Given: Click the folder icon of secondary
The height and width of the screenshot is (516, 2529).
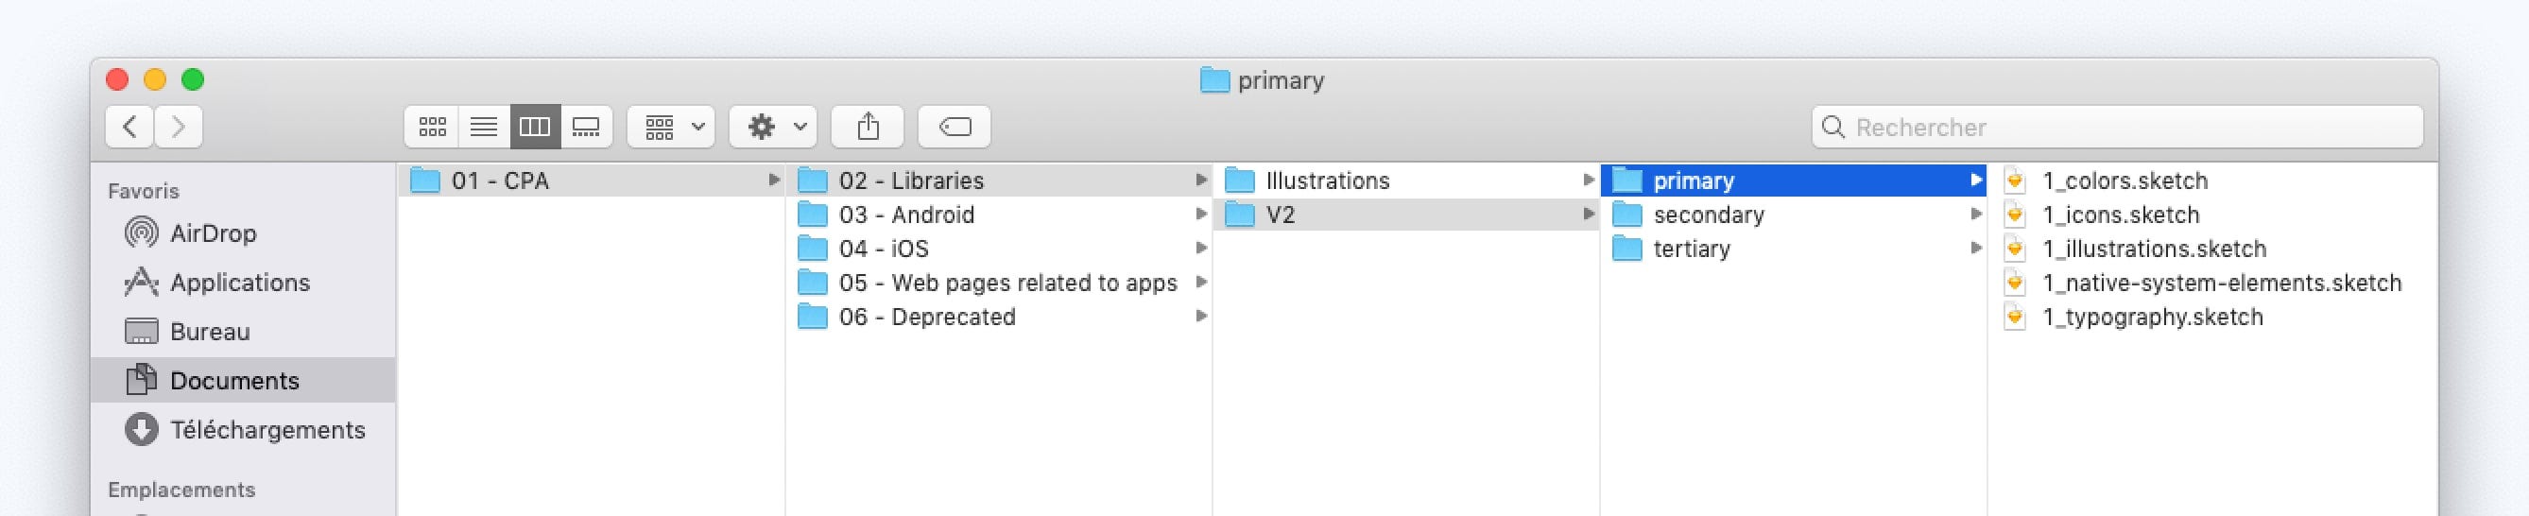Looking at the screenshot, I should click(1626, 215).
